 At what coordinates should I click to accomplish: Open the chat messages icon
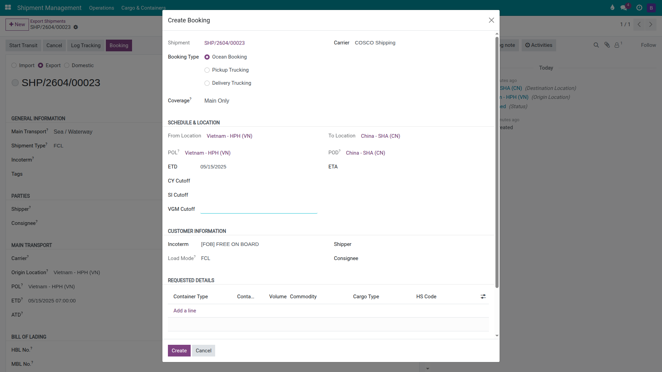[624, 8]
